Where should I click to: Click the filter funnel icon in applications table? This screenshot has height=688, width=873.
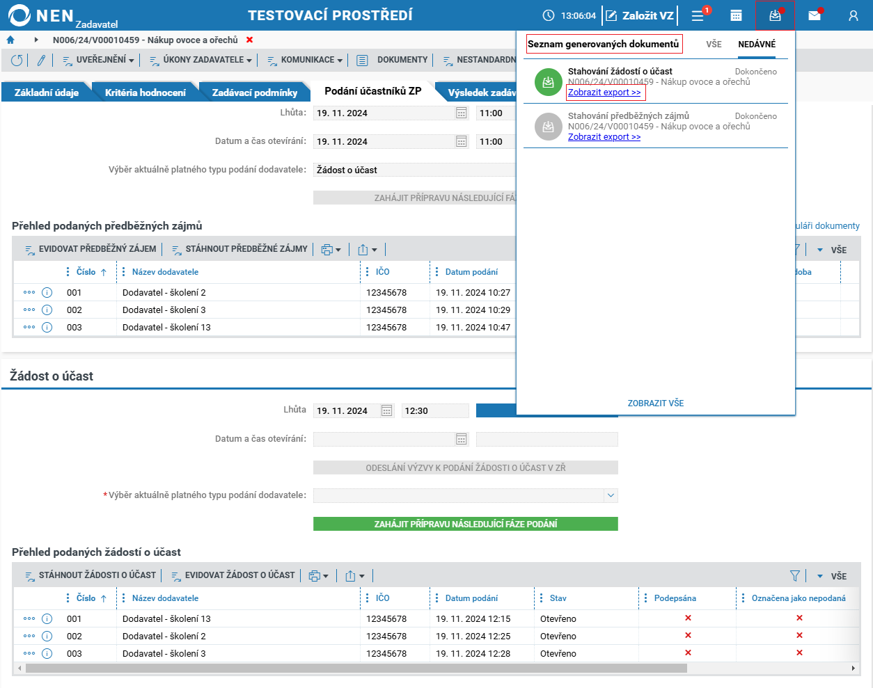[795, 575]
